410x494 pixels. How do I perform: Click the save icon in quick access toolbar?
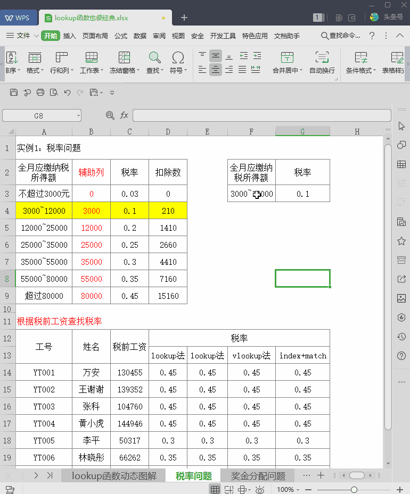(x=14, y=93)
